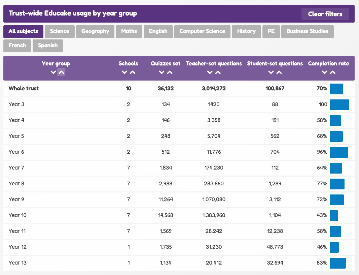Click the Year 13 row label

[17, 263]
